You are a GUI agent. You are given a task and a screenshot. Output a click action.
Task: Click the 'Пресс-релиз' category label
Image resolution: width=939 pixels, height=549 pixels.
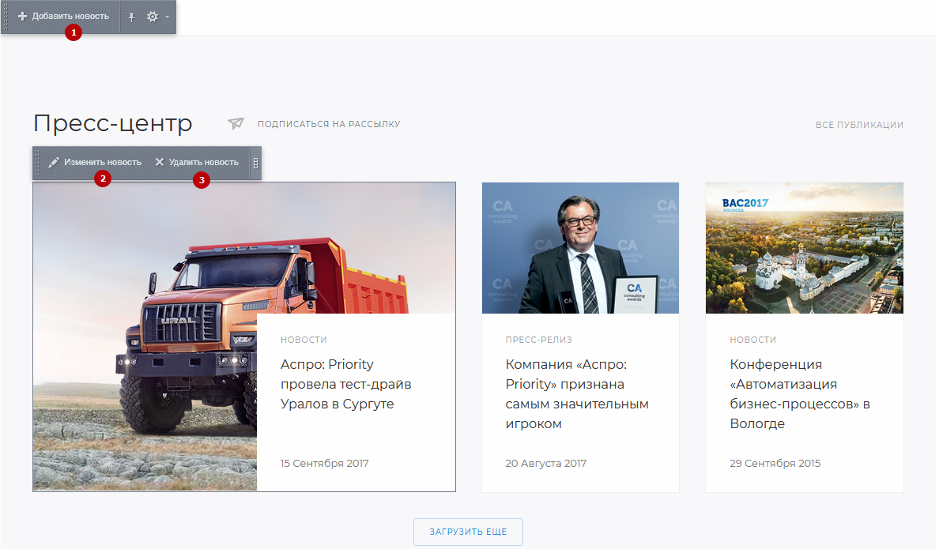[538, 340]
